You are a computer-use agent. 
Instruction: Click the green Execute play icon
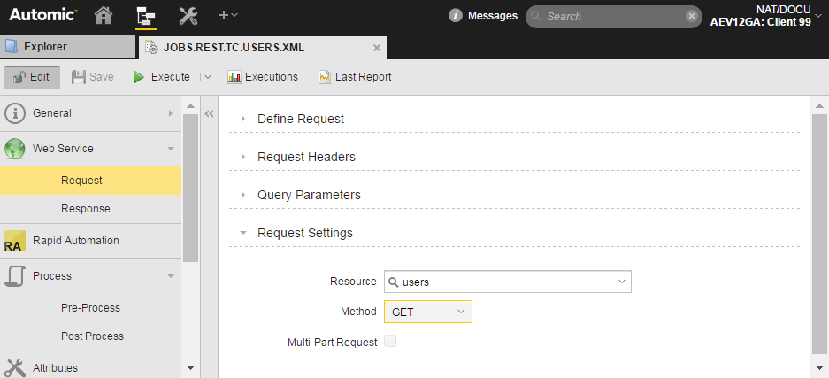139,77
